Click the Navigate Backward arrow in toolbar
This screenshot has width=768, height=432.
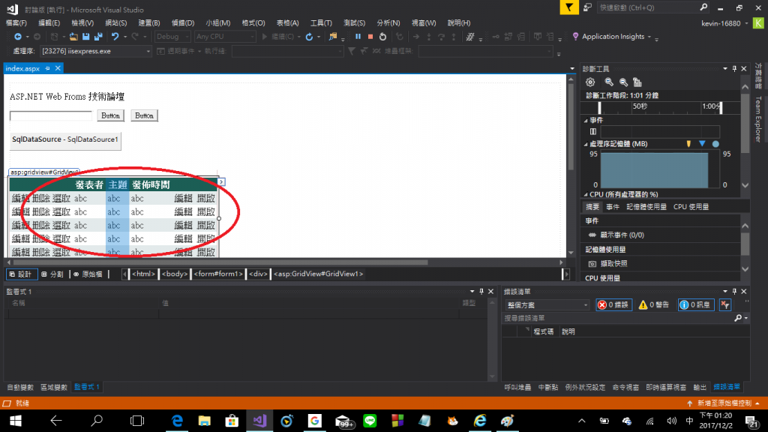[18, 37]
